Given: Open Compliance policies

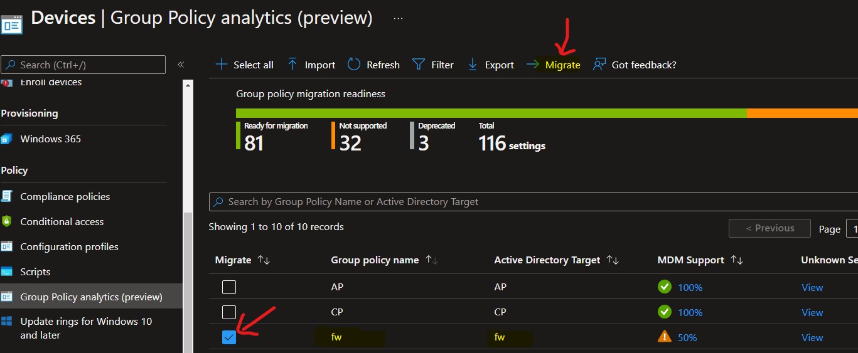Looking at the screenshot, I should pos(65,196).
